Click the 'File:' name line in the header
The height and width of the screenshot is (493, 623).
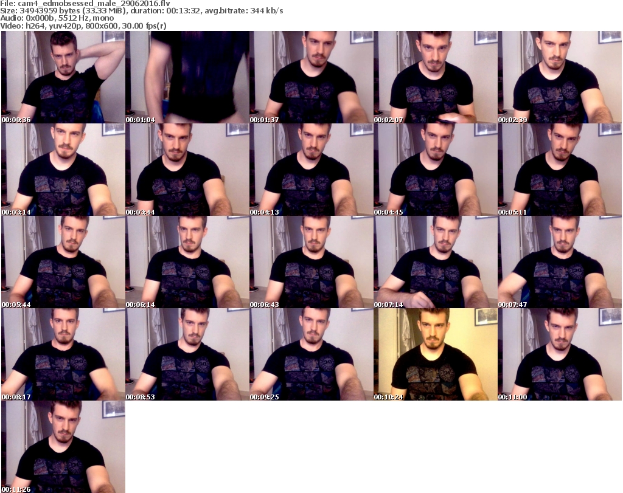pos(85,4)
